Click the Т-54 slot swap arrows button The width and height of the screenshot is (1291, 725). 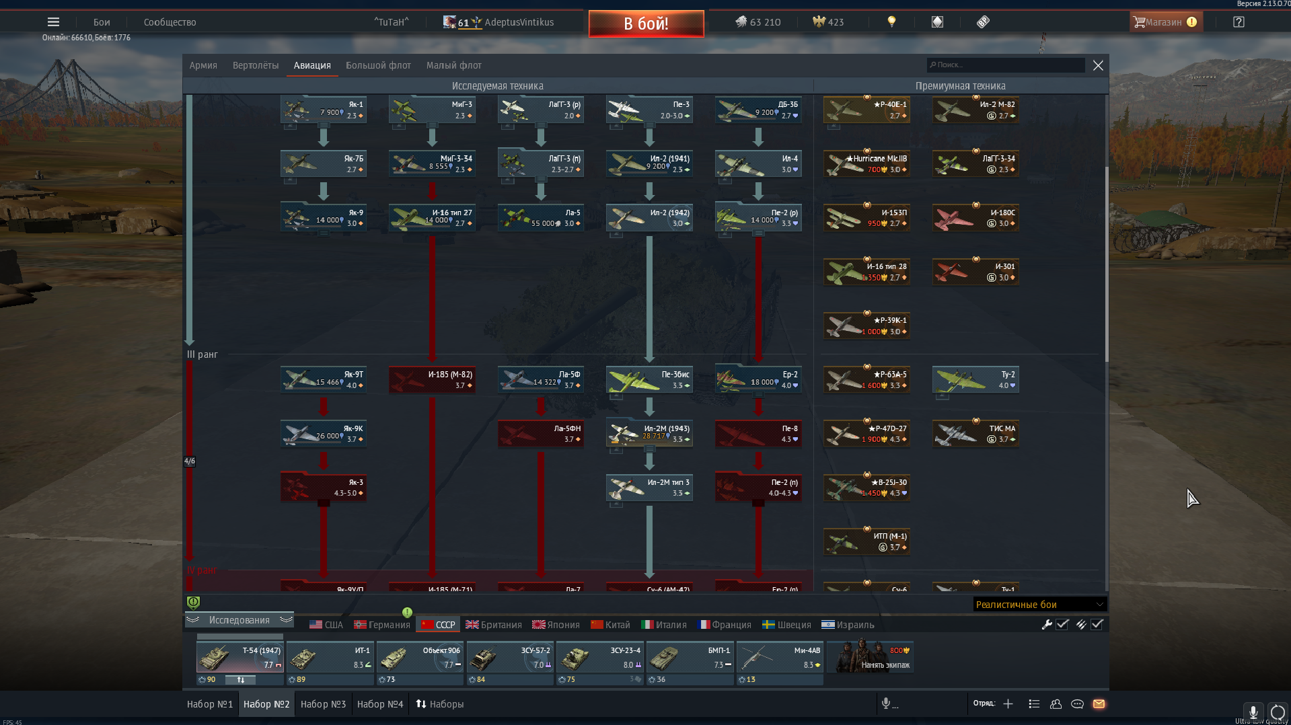tap(240, 680)
